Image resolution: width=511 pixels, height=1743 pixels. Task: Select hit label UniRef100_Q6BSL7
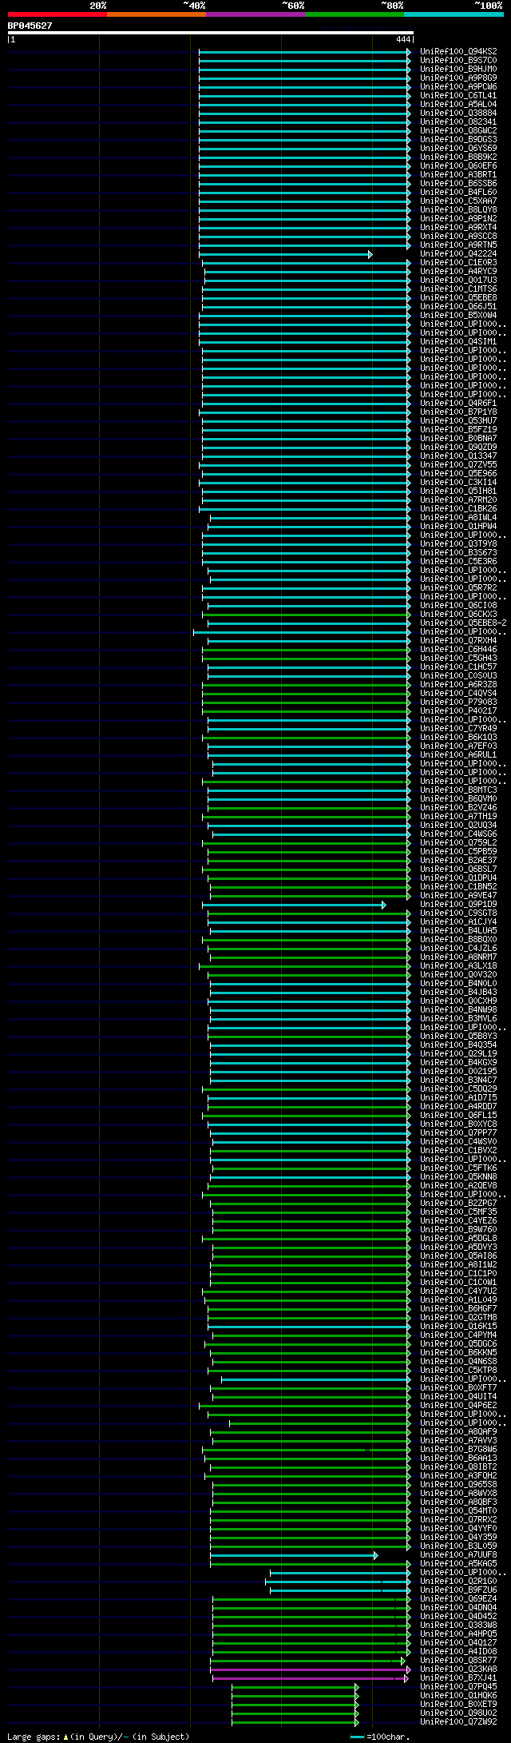(x=458, y=869)
